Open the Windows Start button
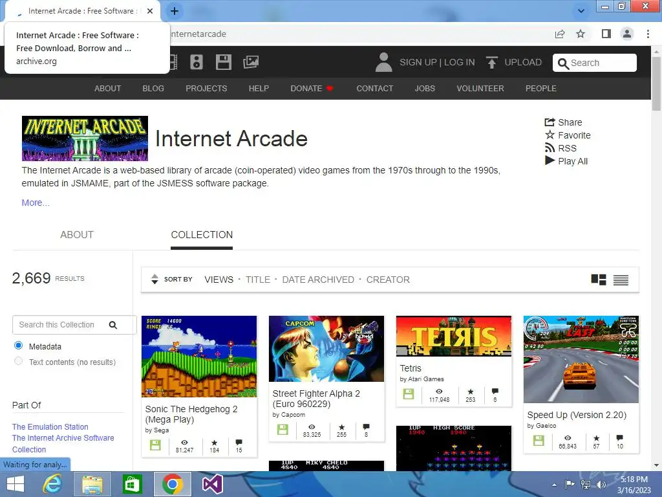Viewport: 662px width, 497px height. point(16,484)
